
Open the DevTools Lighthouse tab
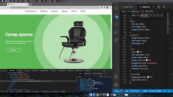pyautogui.click(x=79, y=71)
